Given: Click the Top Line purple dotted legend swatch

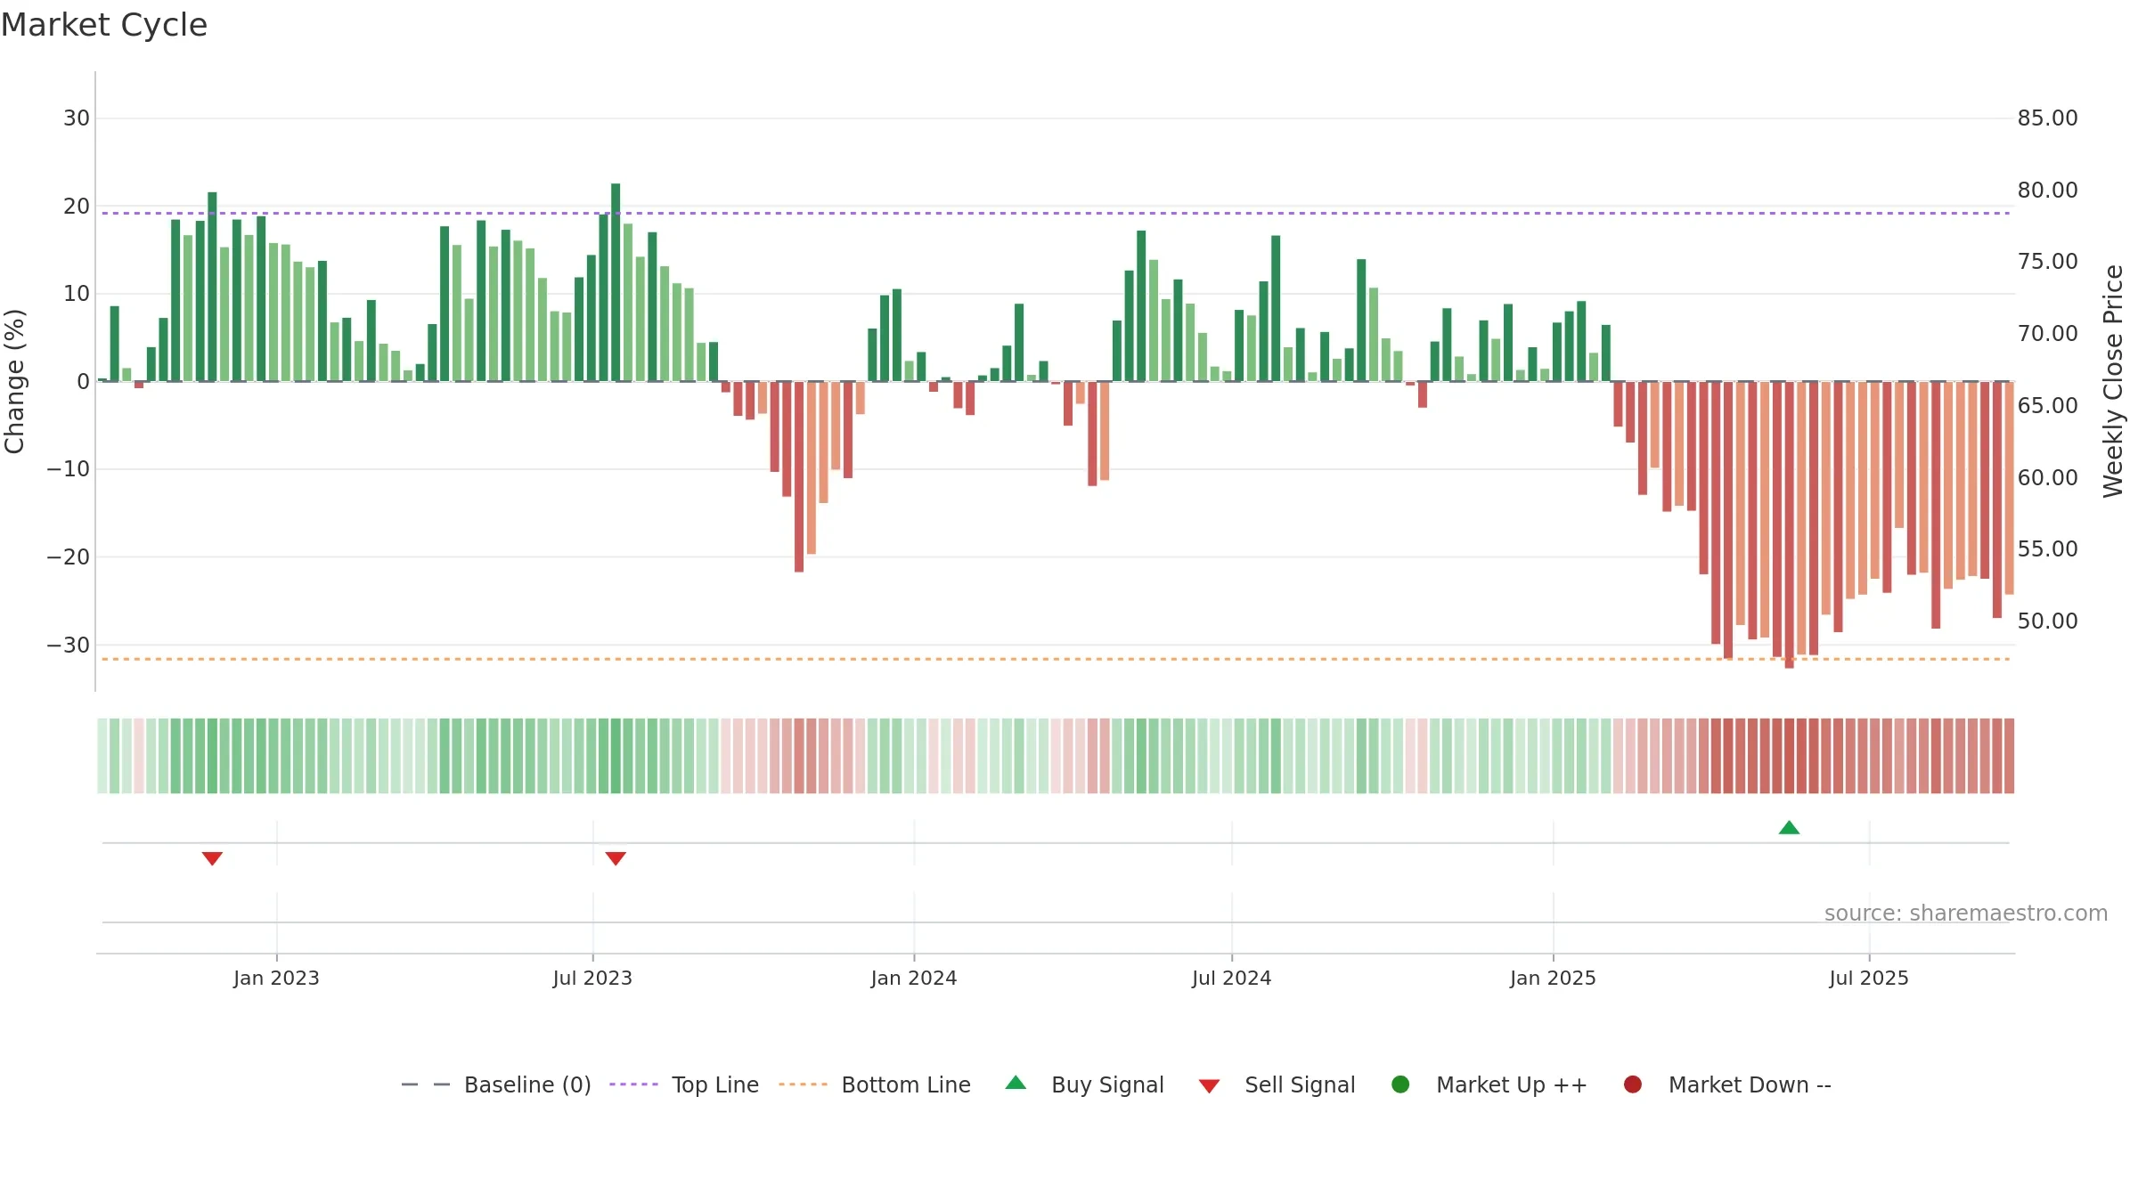Looking at the screenshot, I should point(633,1084).
